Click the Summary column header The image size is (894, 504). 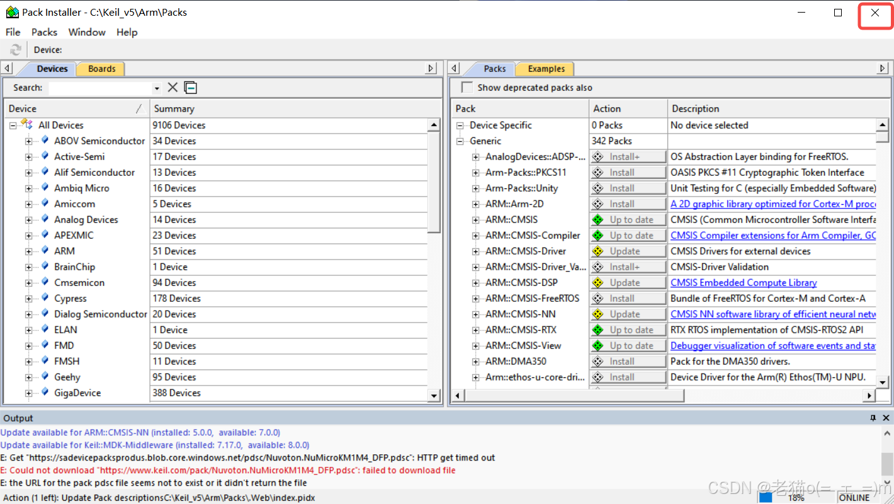(x=296, y=108)
